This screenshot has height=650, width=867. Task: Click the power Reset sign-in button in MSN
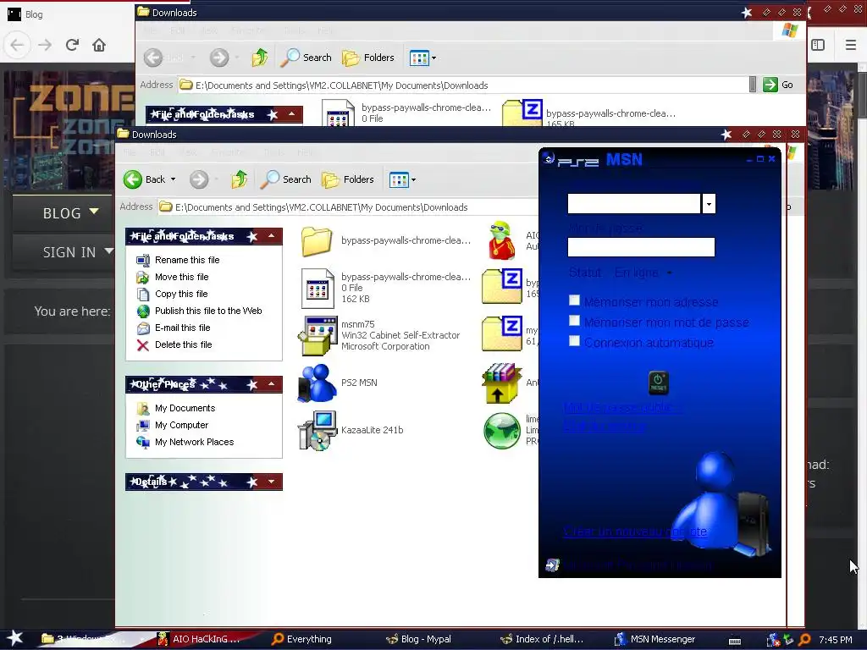[658, 383]
